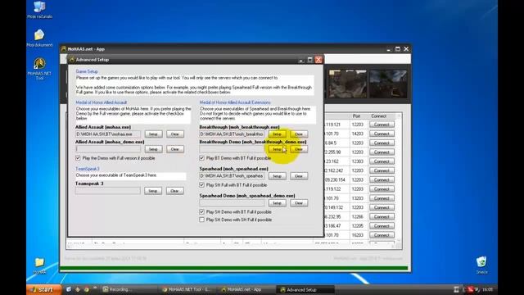The image size is (524, 295).
Task: Click Clear for Teamspeak 3
Action: (x=174, y=191)
